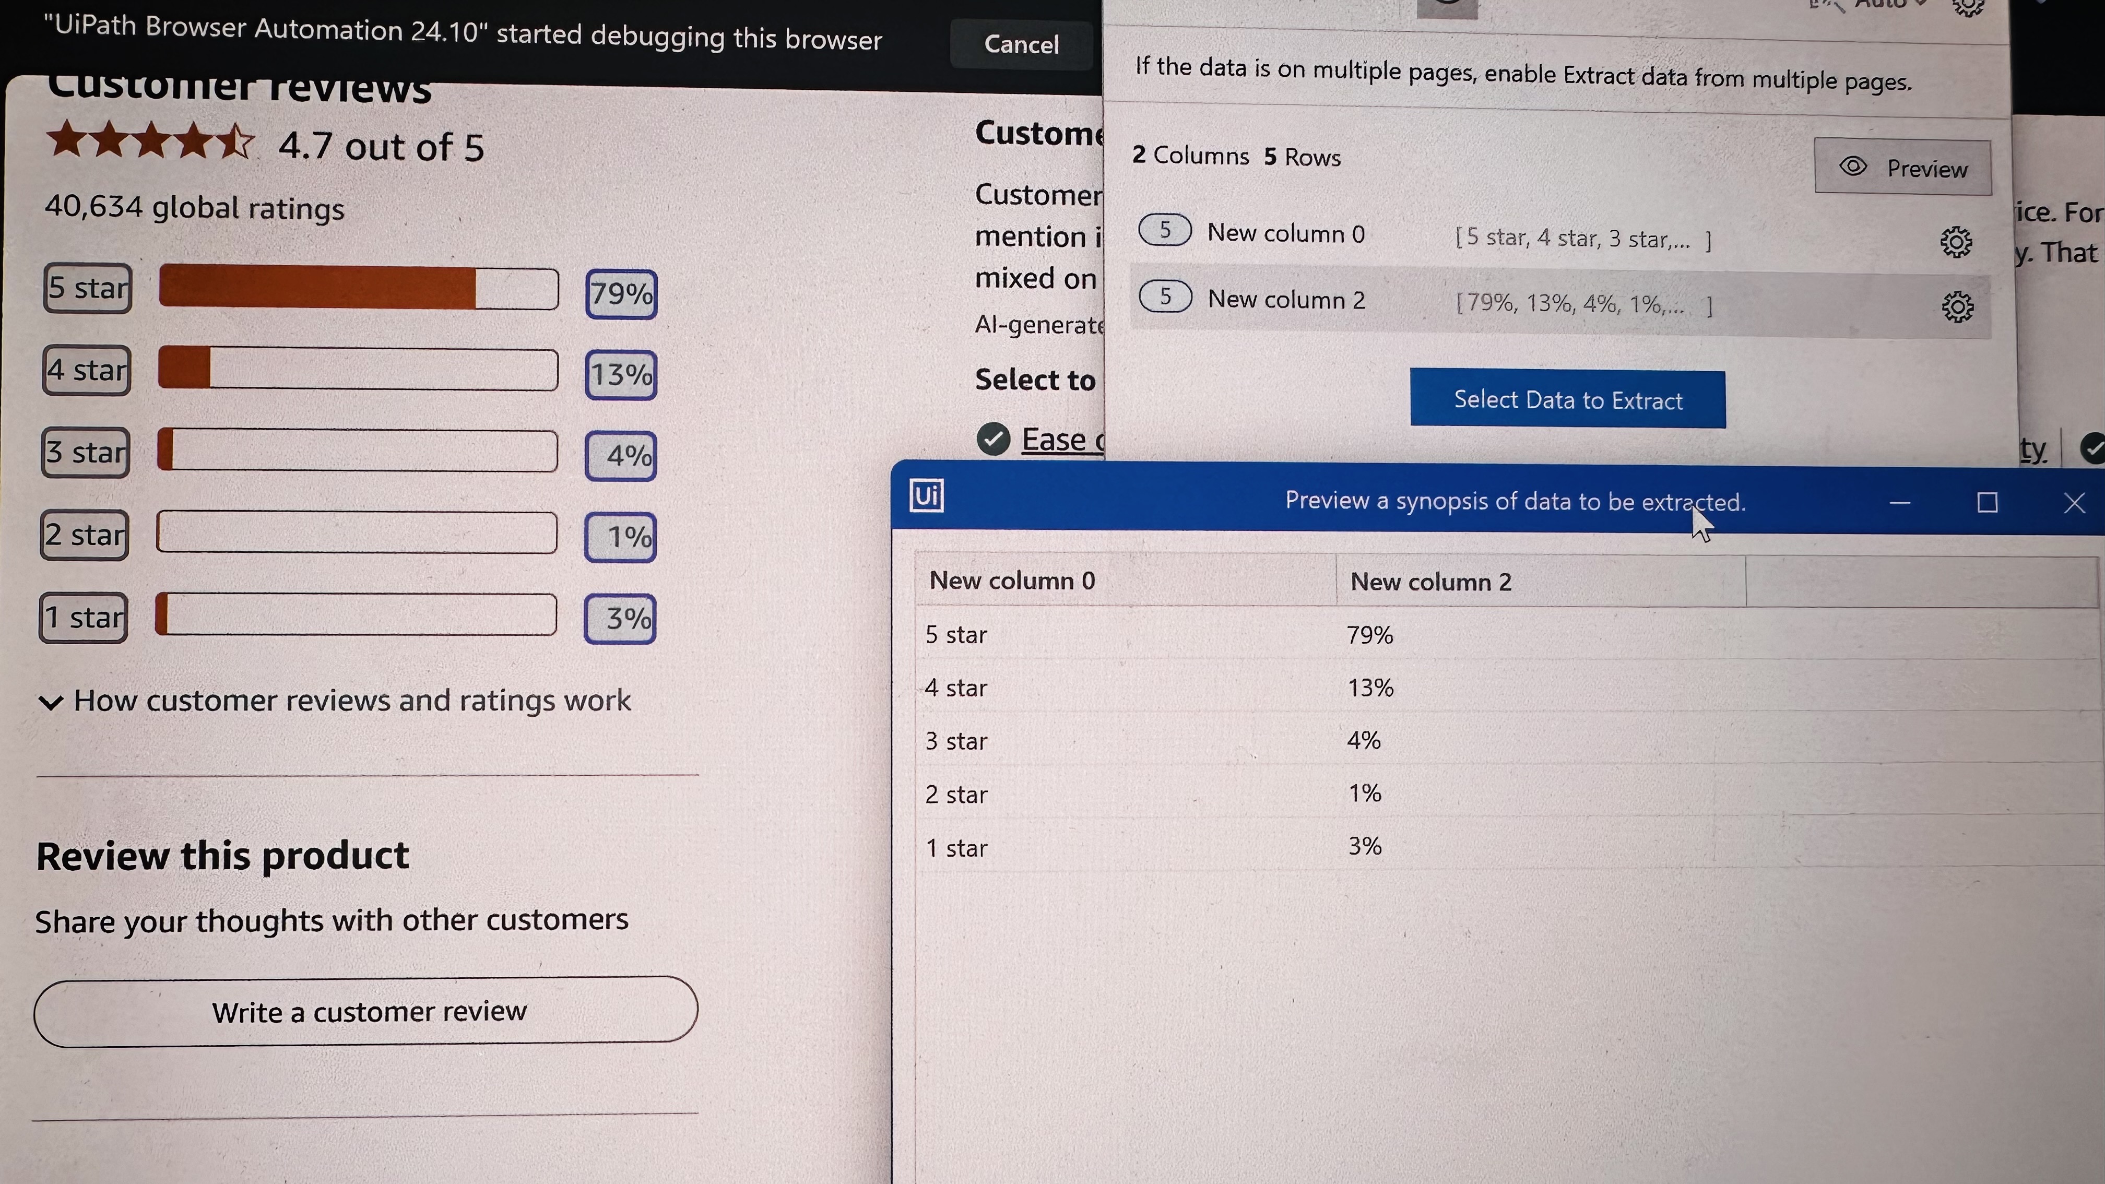Select the '13%' cell in preview table
This screenshot has height=1184, width=2105.
(1541, 687)
